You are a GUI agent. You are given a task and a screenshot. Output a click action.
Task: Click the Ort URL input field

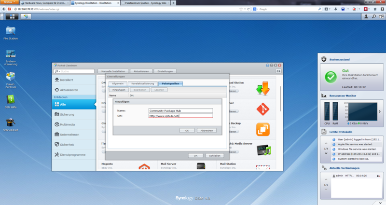click(180, 116)
